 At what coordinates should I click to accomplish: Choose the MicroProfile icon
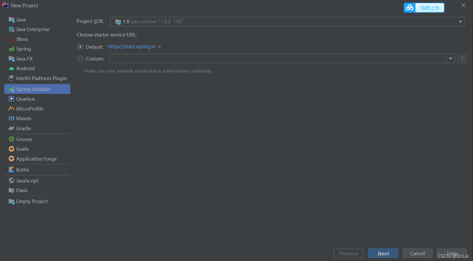point(11,109)
